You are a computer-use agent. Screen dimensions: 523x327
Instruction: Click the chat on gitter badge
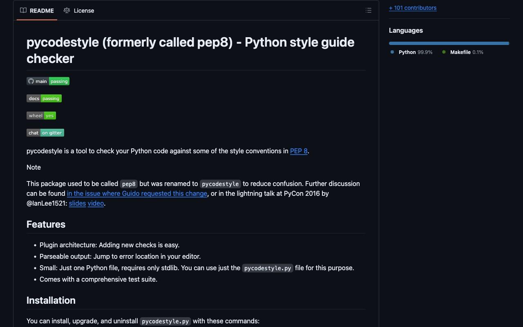click(x=45, y=133)
